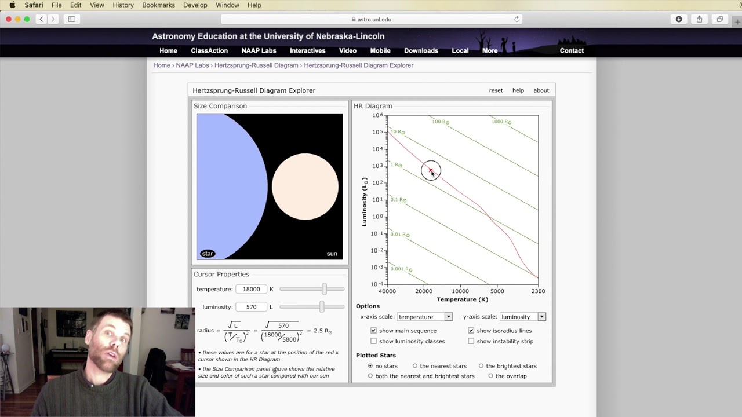Open the Mobile nav item
The height and width of the screenshot is (417, 742).
[x=380, y=51]
